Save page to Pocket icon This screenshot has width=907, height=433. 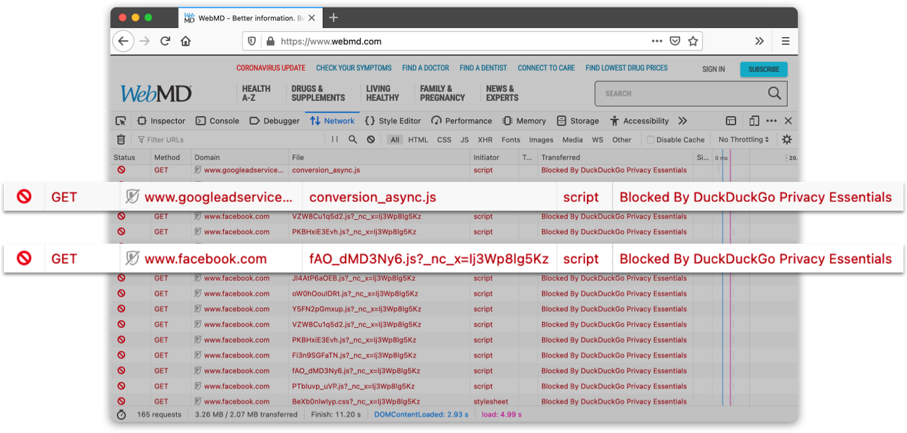[x=674, y=40]
